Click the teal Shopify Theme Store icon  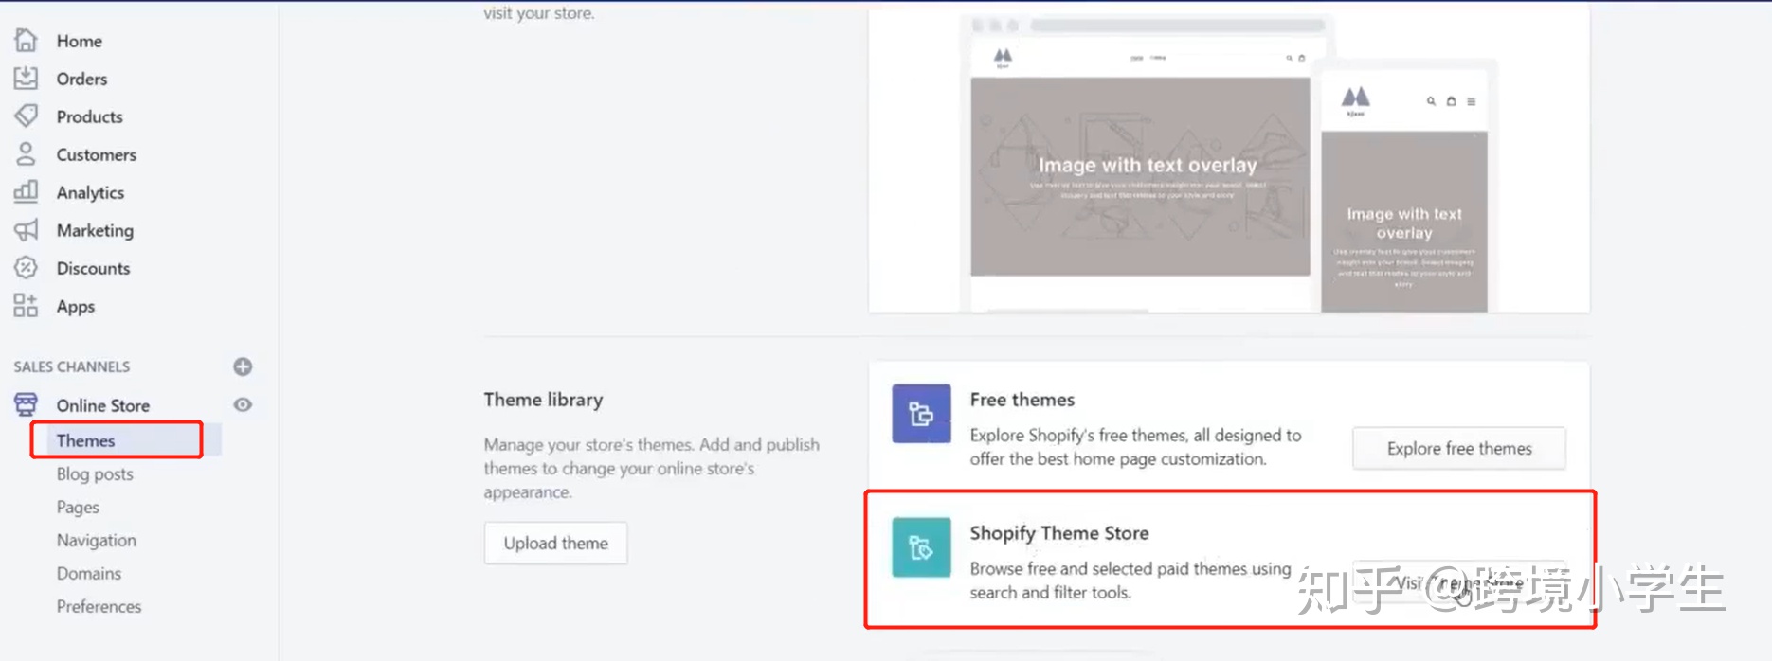pos(921,547)
